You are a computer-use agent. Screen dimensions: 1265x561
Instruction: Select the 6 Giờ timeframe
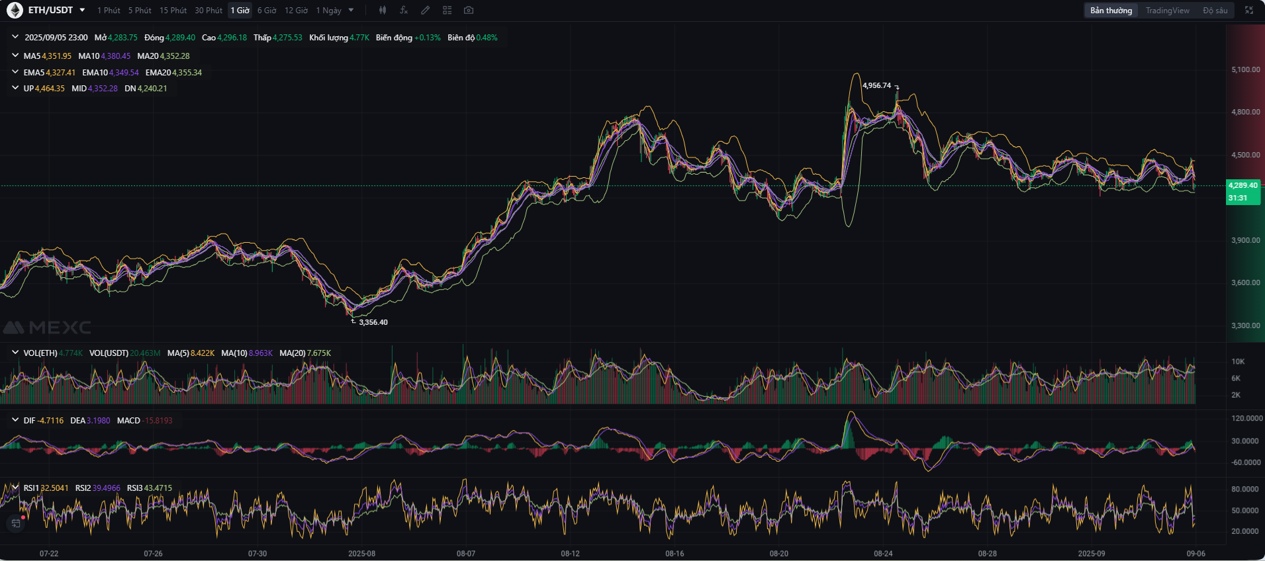[x=267, y=11]
